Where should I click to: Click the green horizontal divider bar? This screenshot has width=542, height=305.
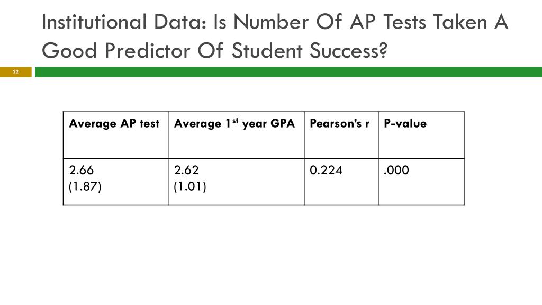pyautogui.click(x=288, y=72)
